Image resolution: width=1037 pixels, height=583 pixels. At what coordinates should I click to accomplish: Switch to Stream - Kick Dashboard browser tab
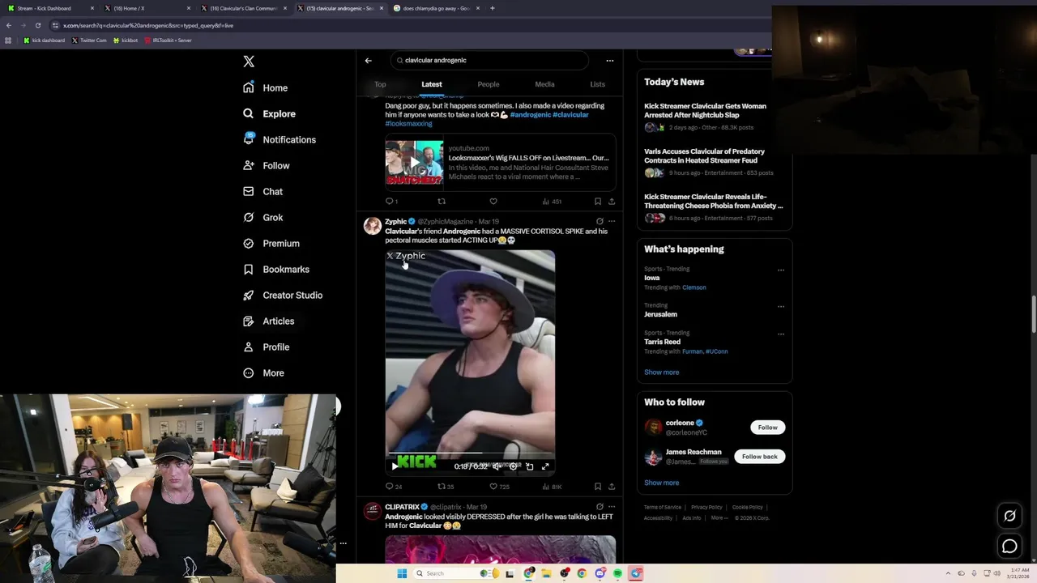pos(50,8)
